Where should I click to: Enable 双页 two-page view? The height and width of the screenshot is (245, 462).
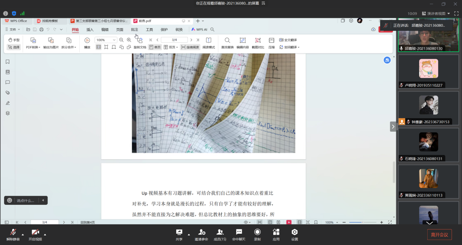click(x=171, y=47)
